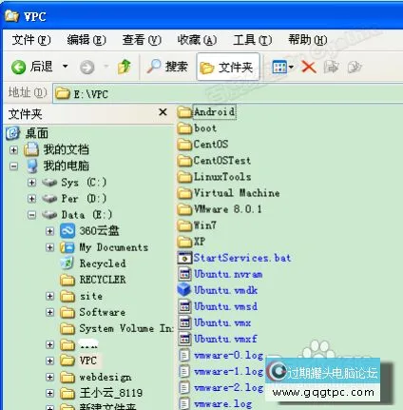Viewport: 403px width, 410px height.
Task: Open the 帮助(H) menu
Action: pyautogui.click(x=307, y=40)
